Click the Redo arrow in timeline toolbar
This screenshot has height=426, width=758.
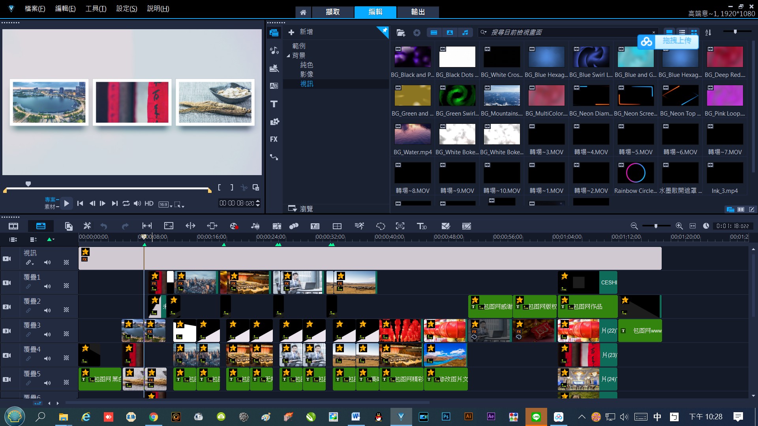click(125, 226)
